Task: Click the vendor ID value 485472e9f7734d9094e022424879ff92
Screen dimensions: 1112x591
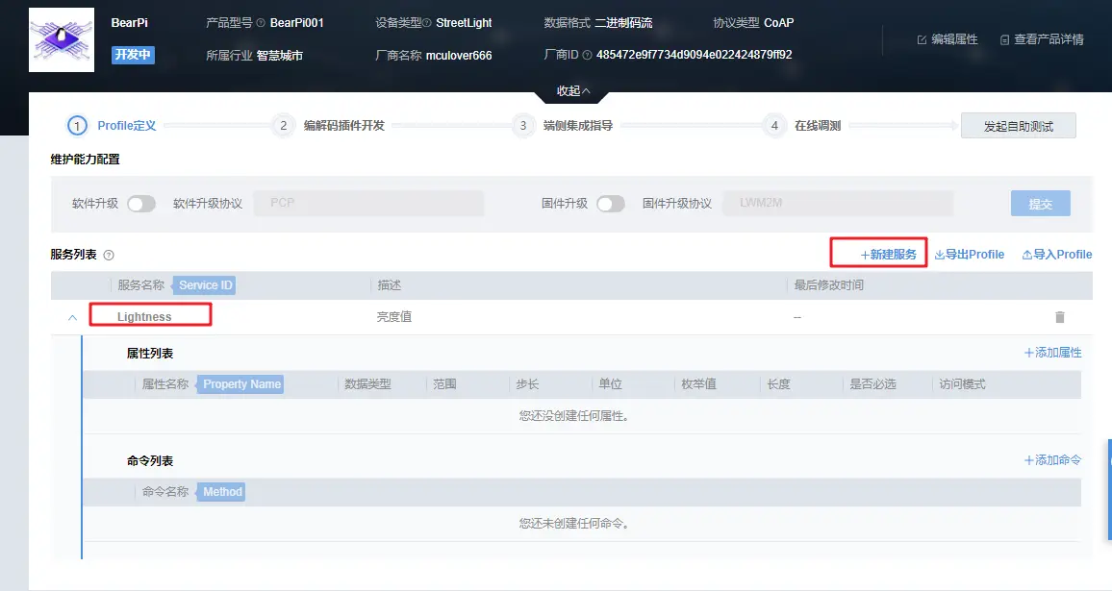Action: pyautogui.click(x=695, y=55)
